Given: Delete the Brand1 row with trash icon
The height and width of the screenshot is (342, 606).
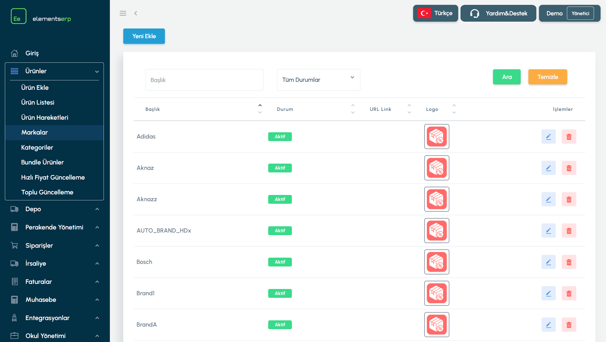Looking at the screenshot, I should [x=569, y=294].
